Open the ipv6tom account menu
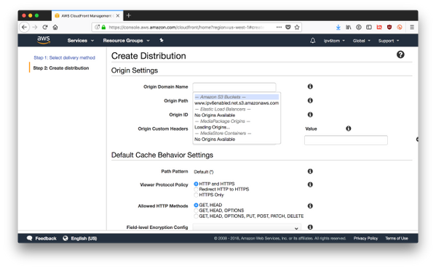 point(334,41)
